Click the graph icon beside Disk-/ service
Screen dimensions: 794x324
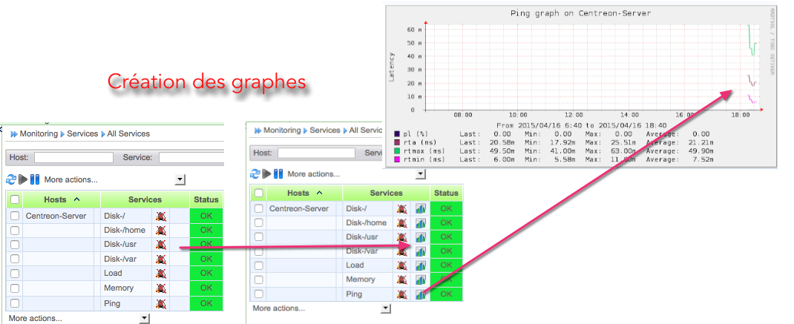pyautogui.click(x=421, y=209)
